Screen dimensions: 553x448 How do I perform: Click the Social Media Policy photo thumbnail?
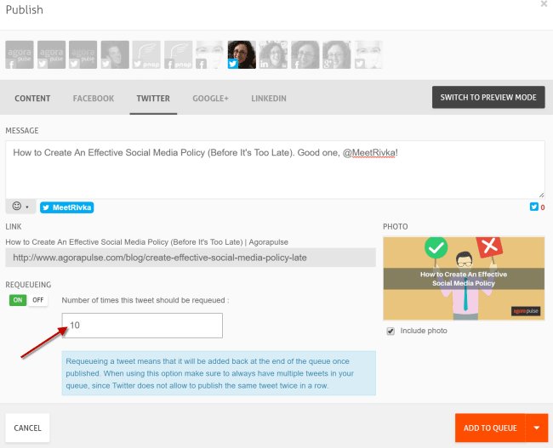click(x=464, y=279)
